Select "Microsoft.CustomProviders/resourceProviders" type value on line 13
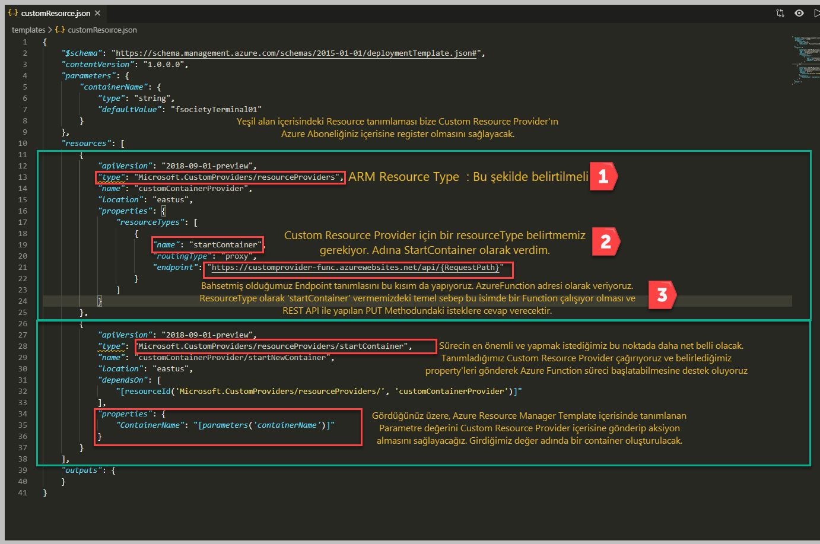This screenshot has width=820, height=544. [237, 177]
